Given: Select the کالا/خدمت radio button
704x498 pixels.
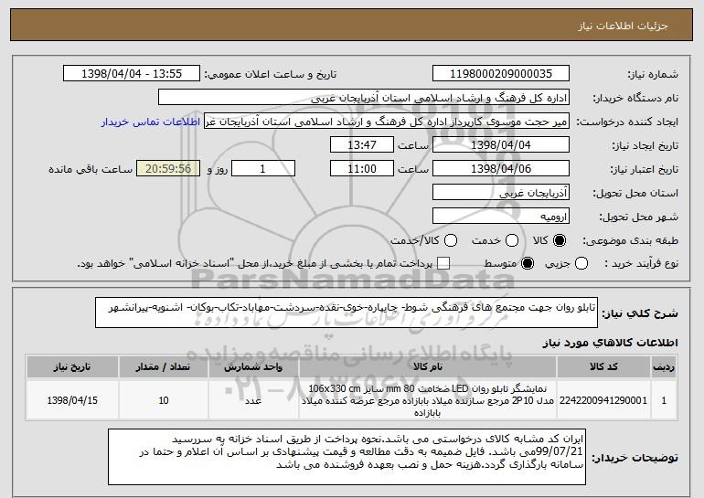Looking at the screenshot, I should 451,240.
